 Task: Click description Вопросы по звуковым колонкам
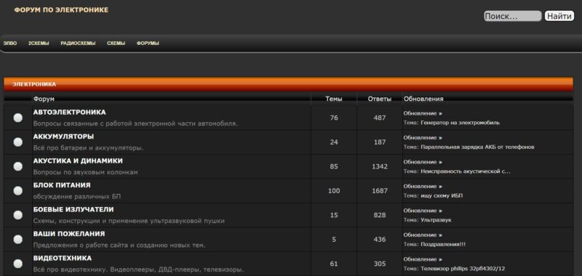(85, 172)
